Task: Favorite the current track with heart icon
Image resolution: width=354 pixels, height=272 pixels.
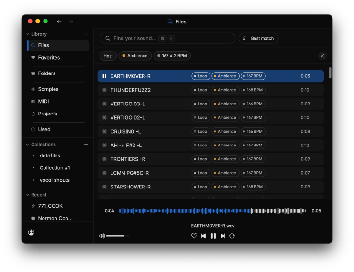Action: [x=194, y=236]
